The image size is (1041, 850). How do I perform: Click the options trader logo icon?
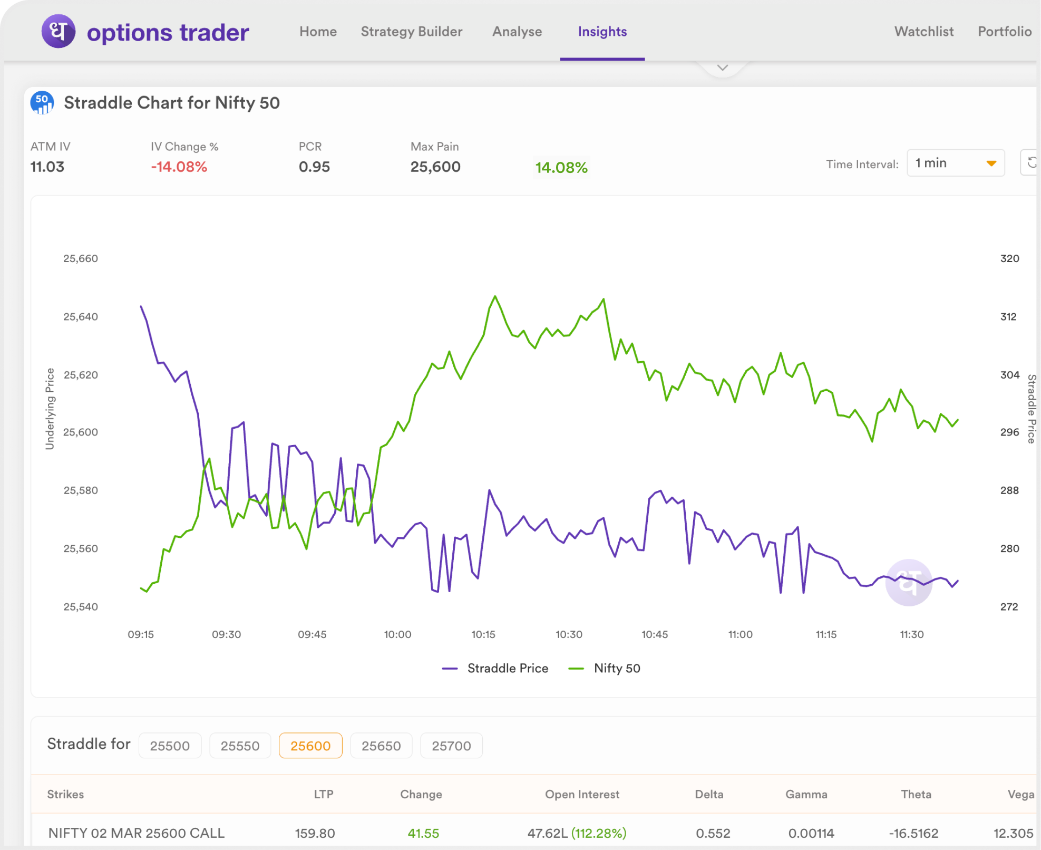point(58,31)
